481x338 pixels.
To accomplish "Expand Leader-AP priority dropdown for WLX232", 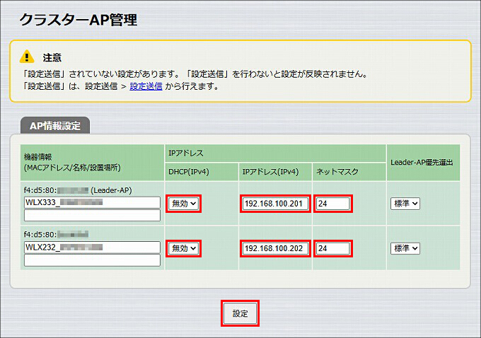I will 405,248.
